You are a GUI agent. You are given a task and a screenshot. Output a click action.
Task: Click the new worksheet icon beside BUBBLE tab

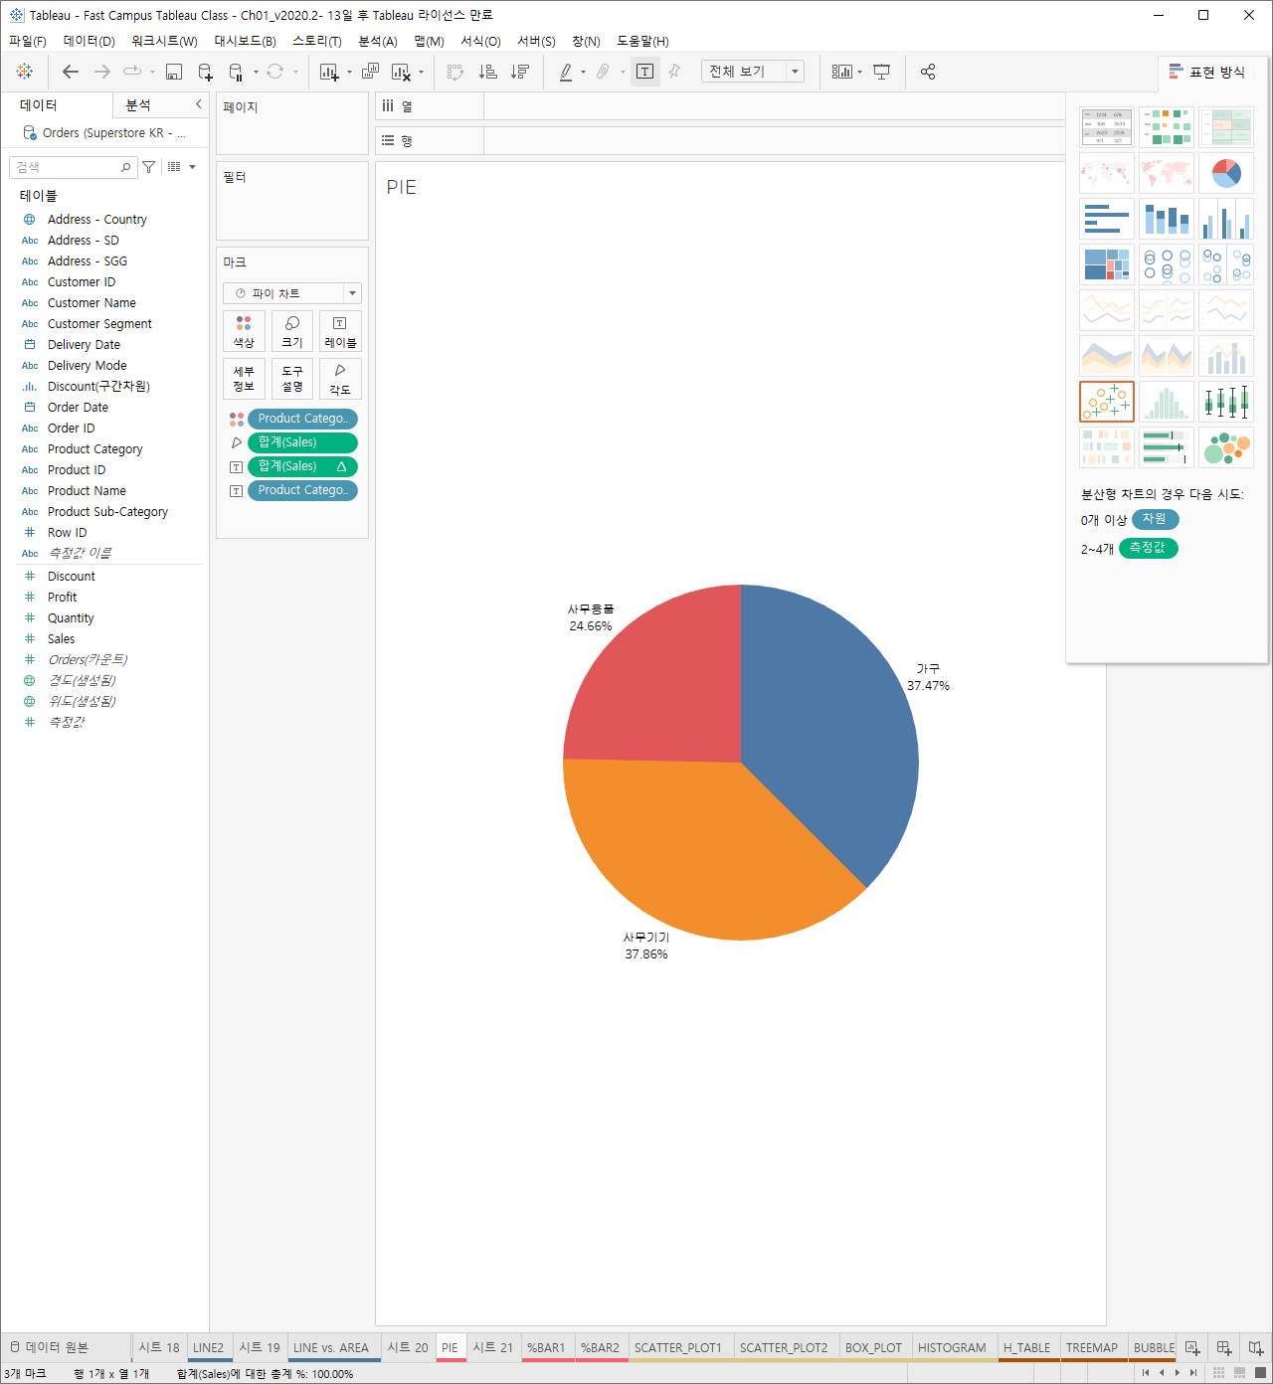[x=1192, y=1348]
